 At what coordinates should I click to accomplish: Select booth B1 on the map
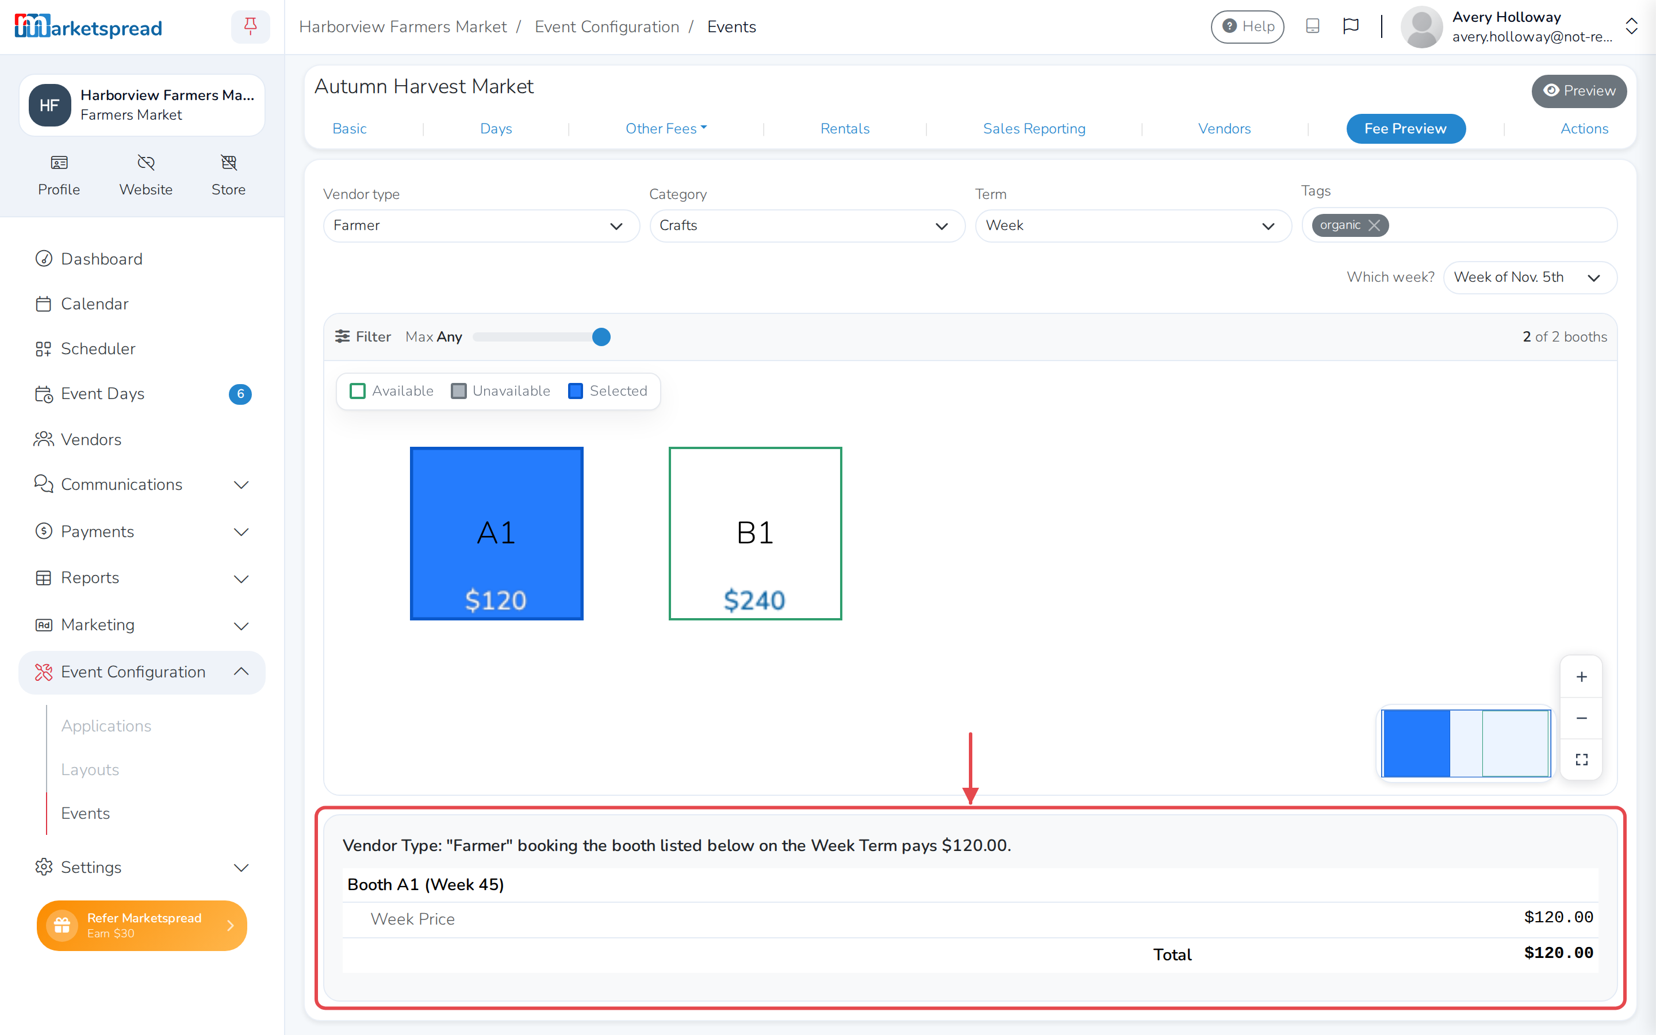click(x=755, y=533)
